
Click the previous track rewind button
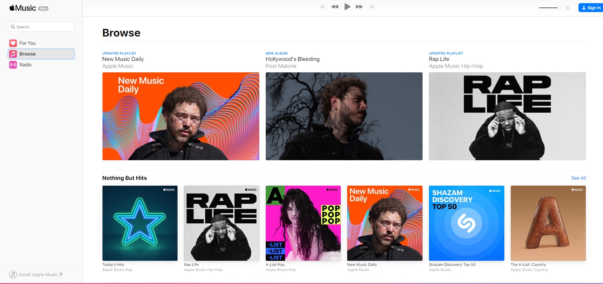click(x=334, y=7)
